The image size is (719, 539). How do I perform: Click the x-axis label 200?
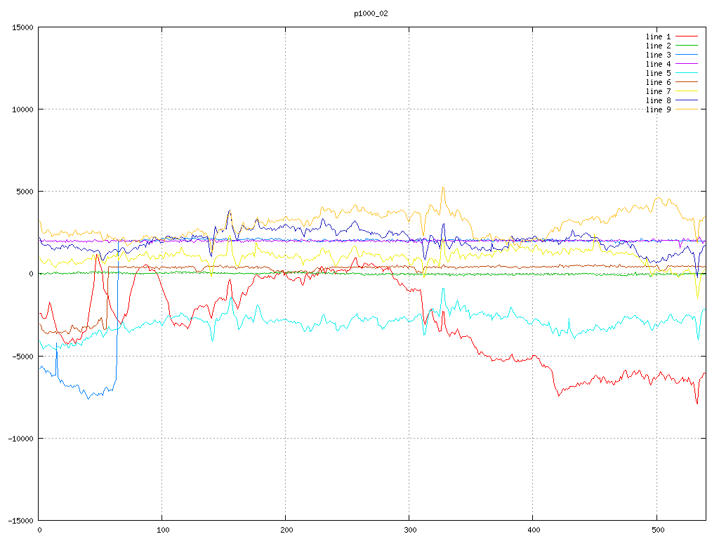tap(286, 531)
